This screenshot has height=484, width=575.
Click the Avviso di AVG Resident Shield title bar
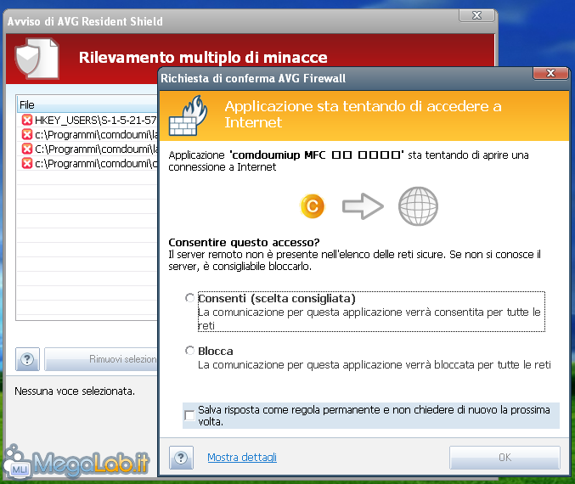click(212, 21)
